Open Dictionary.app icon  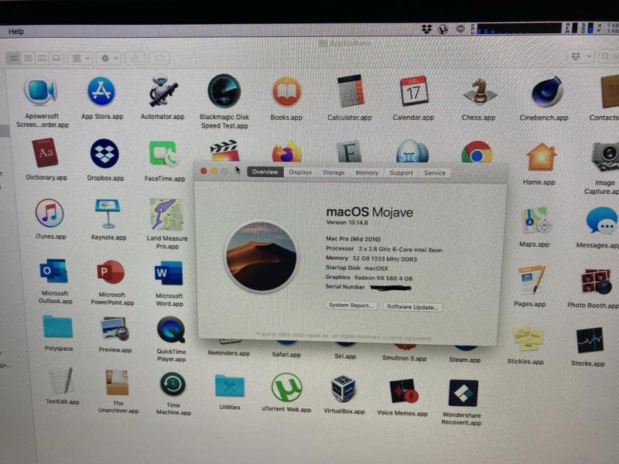(x=45, y=152)
